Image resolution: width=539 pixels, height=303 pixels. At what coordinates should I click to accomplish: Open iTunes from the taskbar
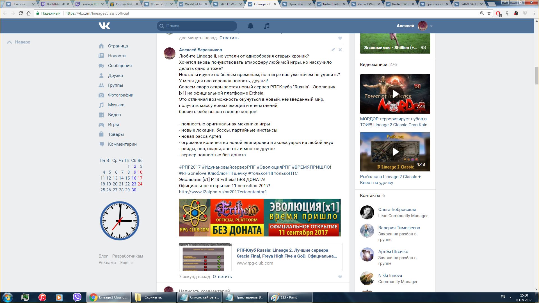click(42, 297)
